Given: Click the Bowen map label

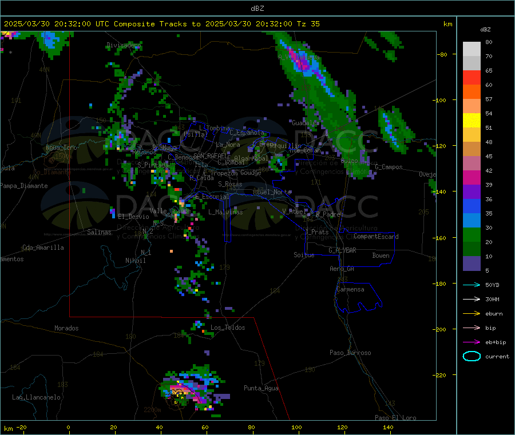Looking at the screenshot, I should (x=381, y=256).
